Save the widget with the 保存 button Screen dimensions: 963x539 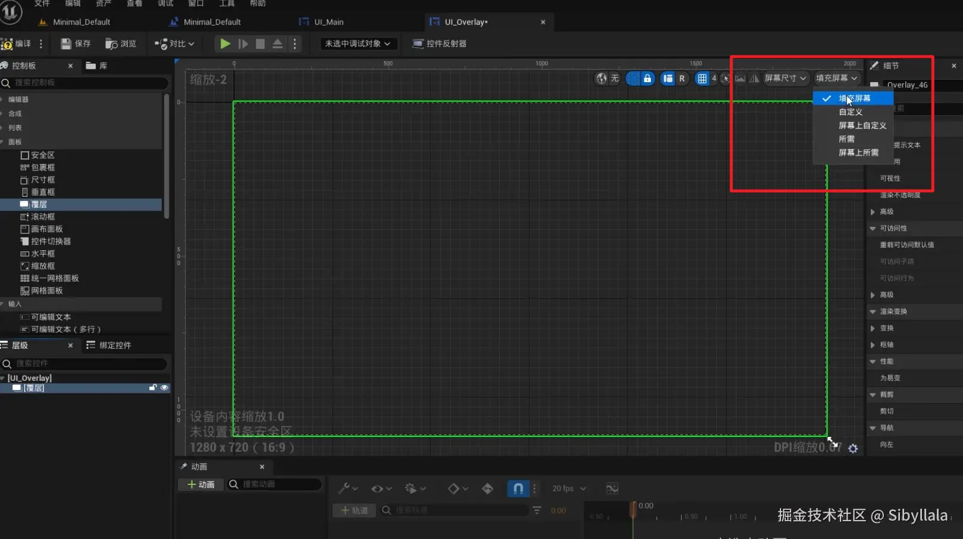[x=76, y=44]
